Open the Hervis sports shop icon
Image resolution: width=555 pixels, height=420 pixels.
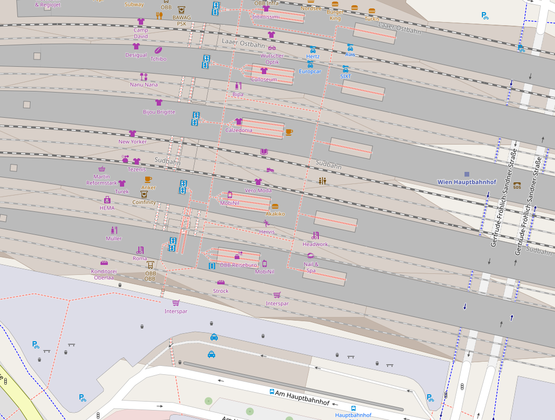point(266,223)
